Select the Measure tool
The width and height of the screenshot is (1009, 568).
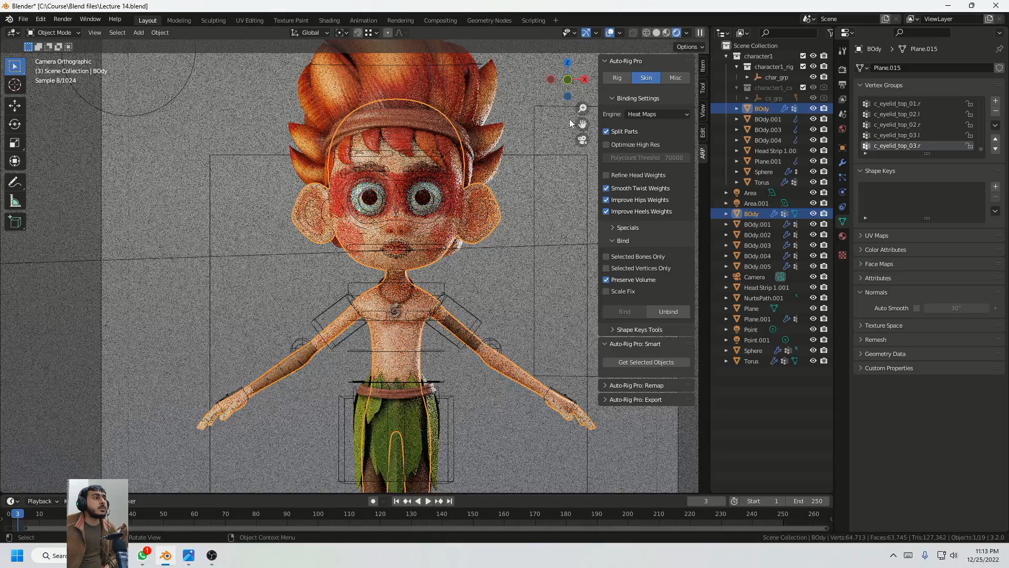(x=15, y=200)
